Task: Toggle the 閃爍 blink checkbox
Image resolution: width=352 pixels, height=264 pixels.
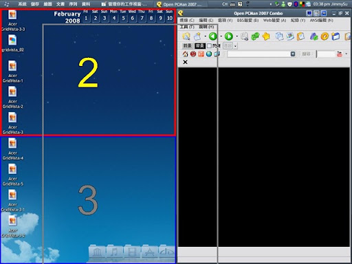Action: [x=209, y=46]
